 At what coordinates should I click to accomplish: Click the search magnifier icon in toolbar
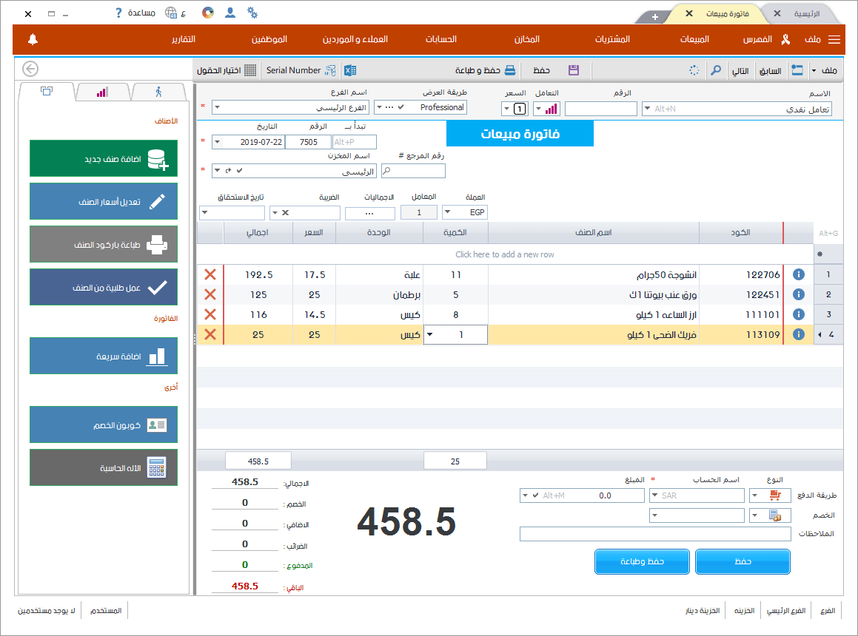coord(716,70)
